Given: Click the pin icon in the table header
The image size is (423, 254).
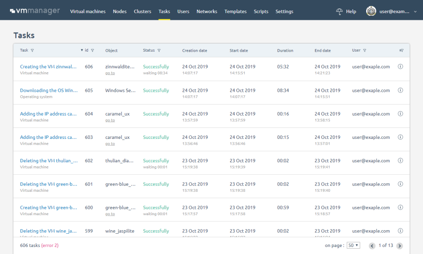Looking at the screenshot, I should (x=401, y=50).
